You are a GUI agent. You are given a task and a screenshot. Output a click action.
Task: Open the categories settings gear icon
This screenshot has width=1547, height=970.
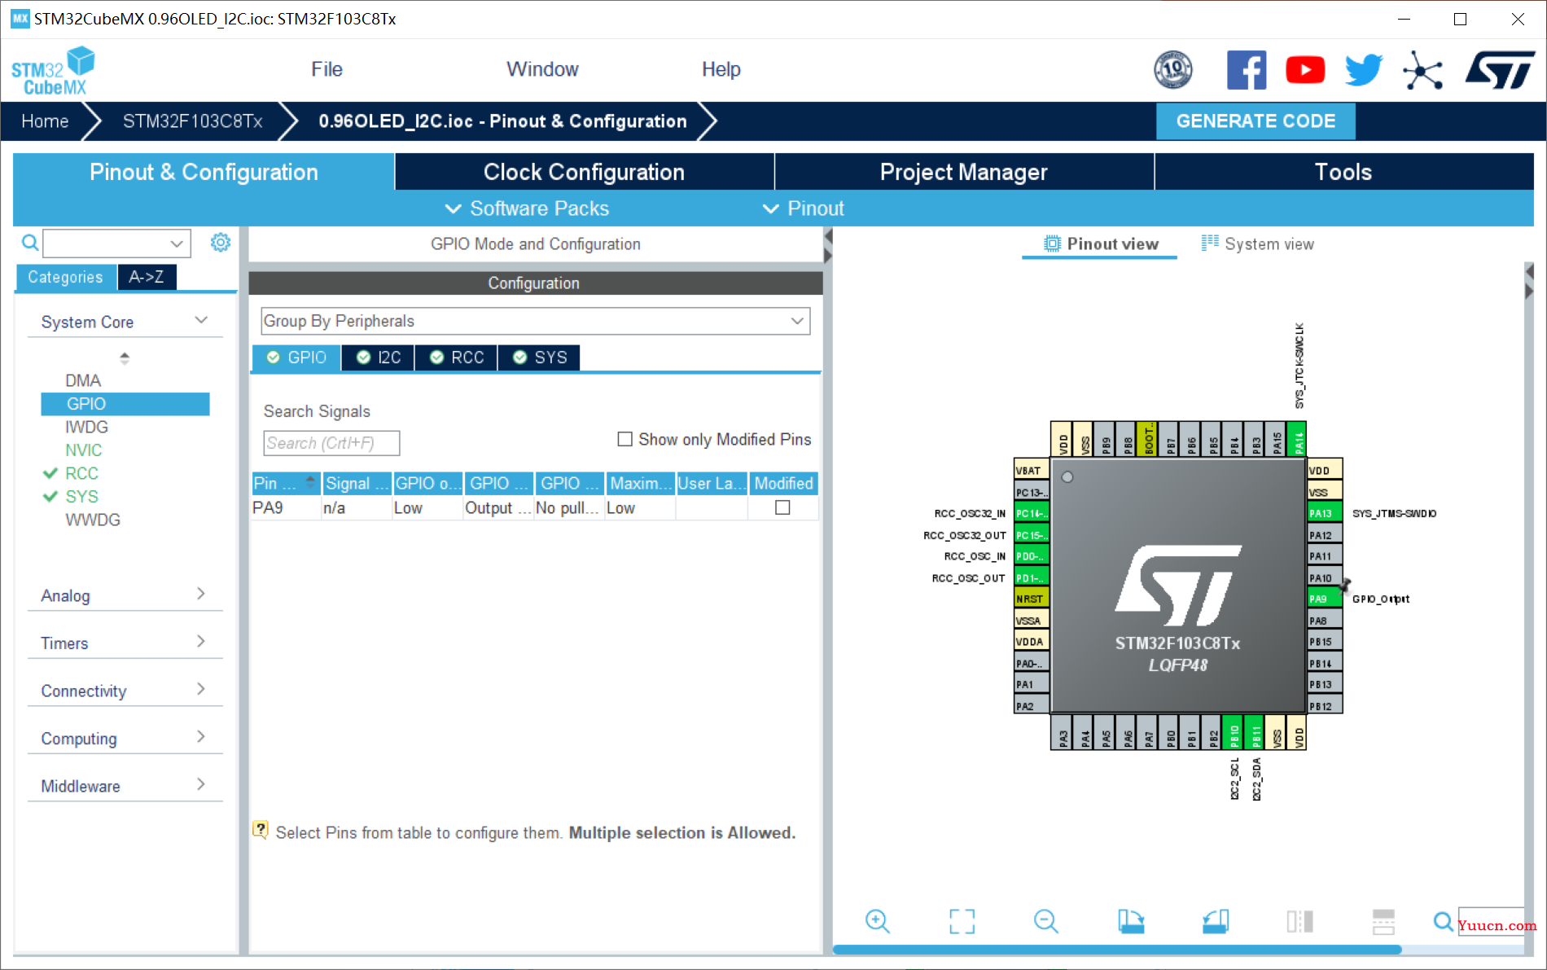tap(221, 242)
